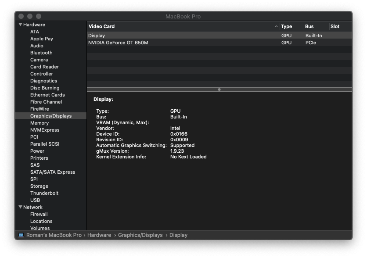Select Diagnostics in the sidebar
Screen dimensions: 367x258
pos(44,81)
